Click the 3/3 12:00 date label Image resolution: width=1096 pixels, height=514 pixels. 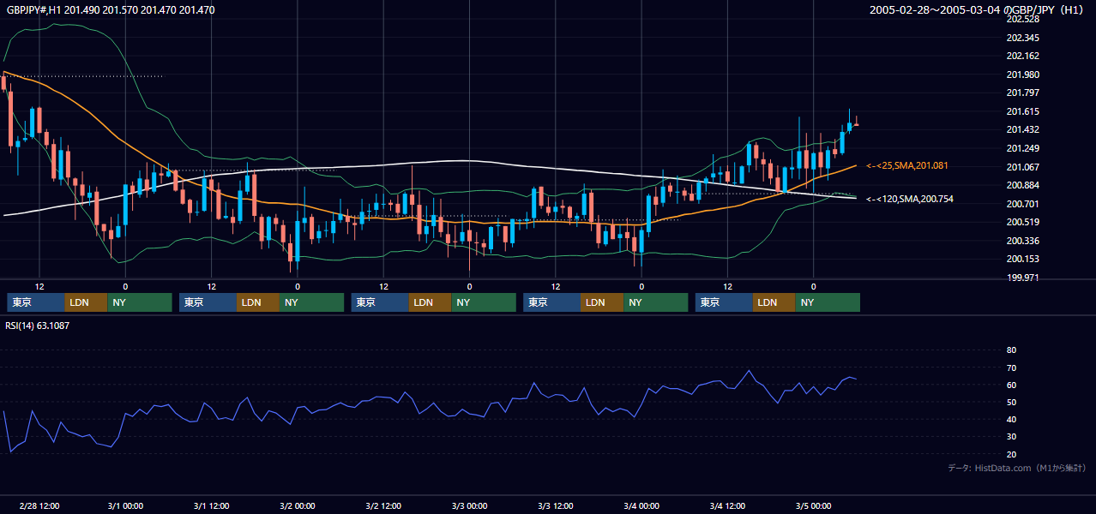coord(556,505)
